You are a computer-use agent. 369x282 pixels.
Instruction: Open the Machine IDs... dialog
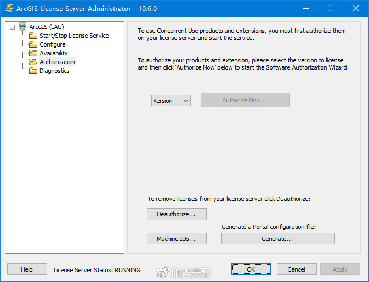[x=177, y=239]
